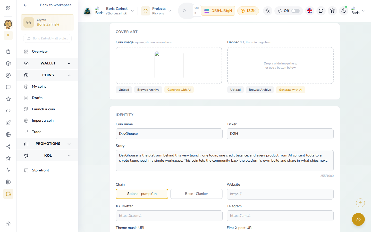This screenshot has width=371, height=232.
Task: Click the share nodes icon in left rail
Action: tap(8, 146)
